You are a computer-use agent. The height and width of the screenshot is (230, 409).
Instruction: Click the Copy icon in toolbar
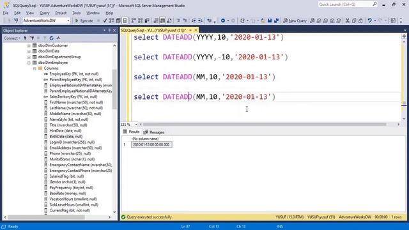coord(354,20)
